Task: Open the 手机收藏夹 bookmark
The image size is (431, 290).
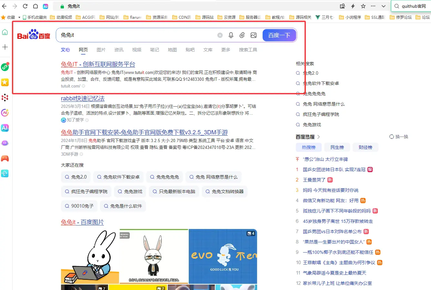Action: 35,17
